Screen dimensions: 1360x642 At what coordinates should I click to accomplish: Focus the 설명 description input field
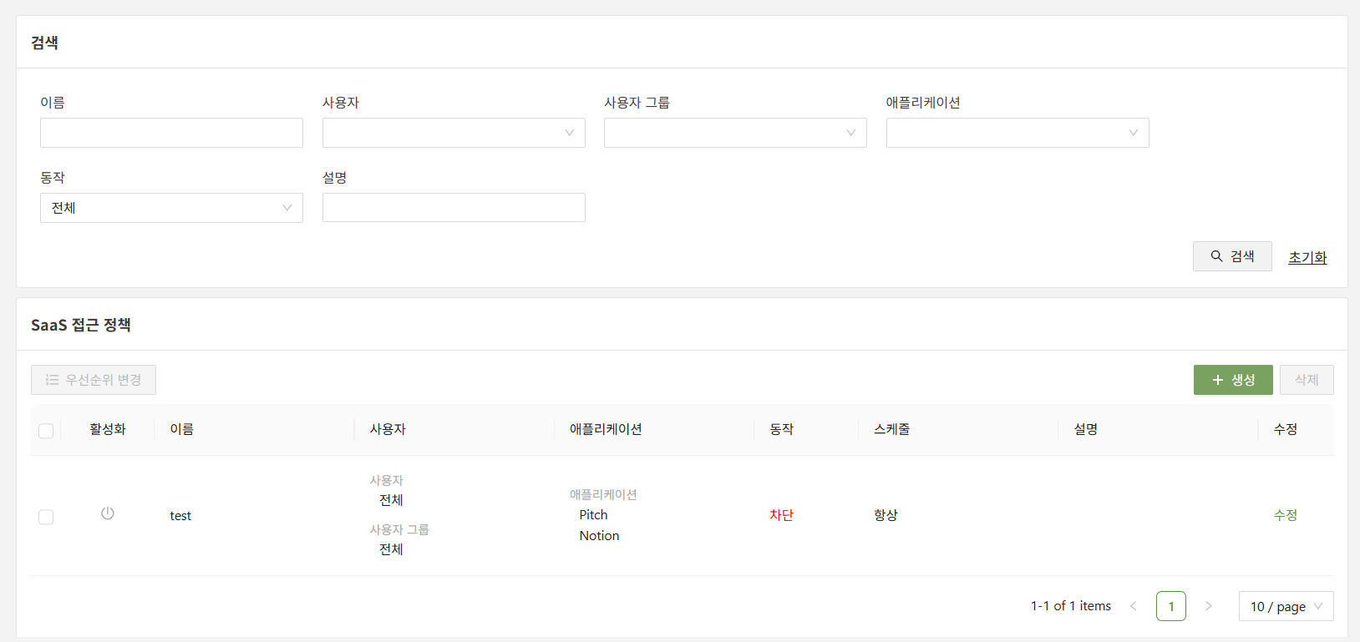pyautogui.click(x=454, y=208)
